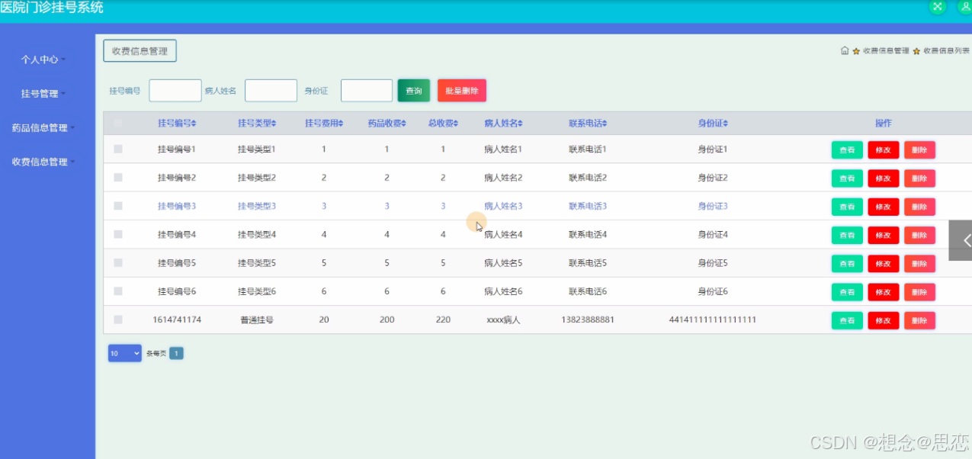Click 查看 button for 挂号编号6 row

click(847, 292)
